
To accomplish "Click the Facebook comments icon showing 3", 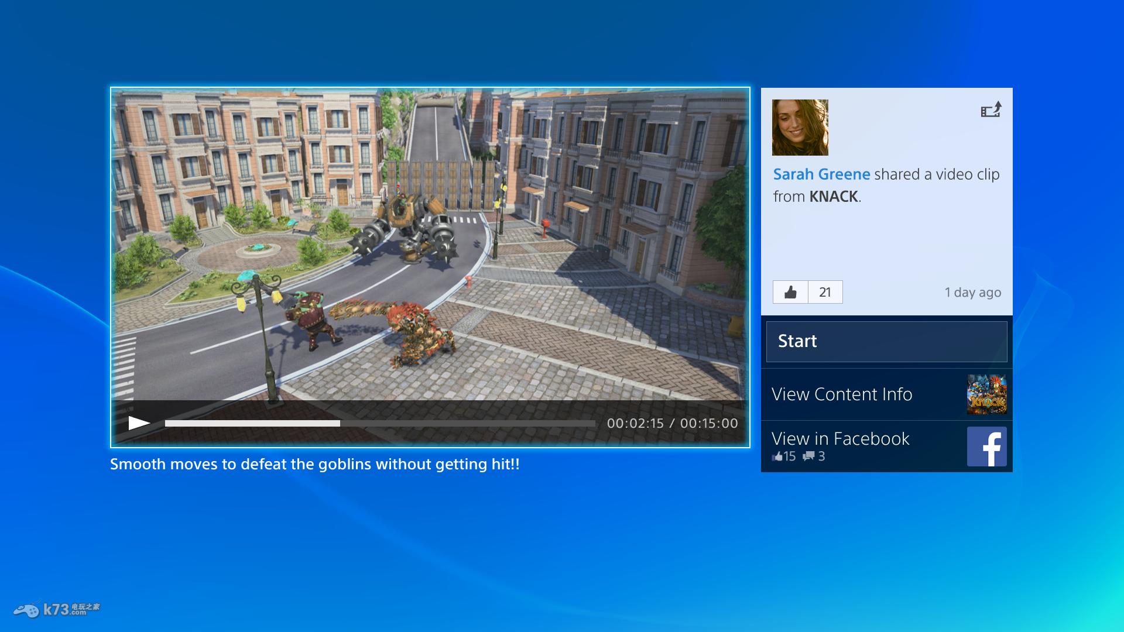I will (x=808, y=456).
